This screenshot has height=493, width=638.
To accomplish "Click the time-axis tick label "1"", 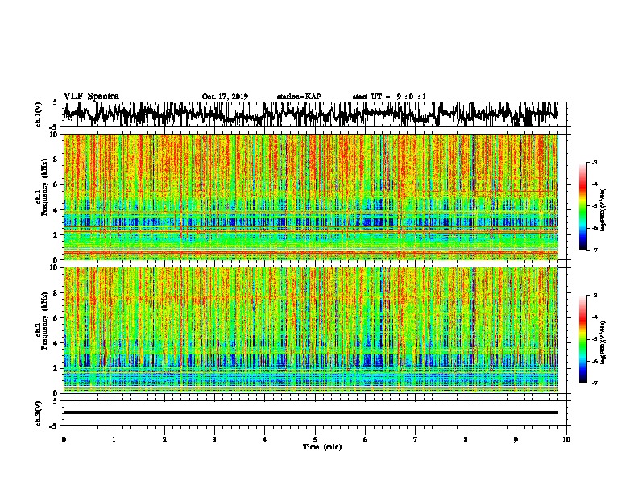I will pos(114,439).
